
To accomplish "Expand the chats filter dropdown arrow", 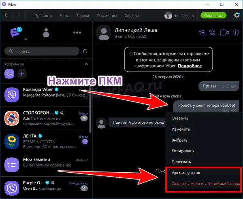I will pyautogui.click(x=26, y=40).
